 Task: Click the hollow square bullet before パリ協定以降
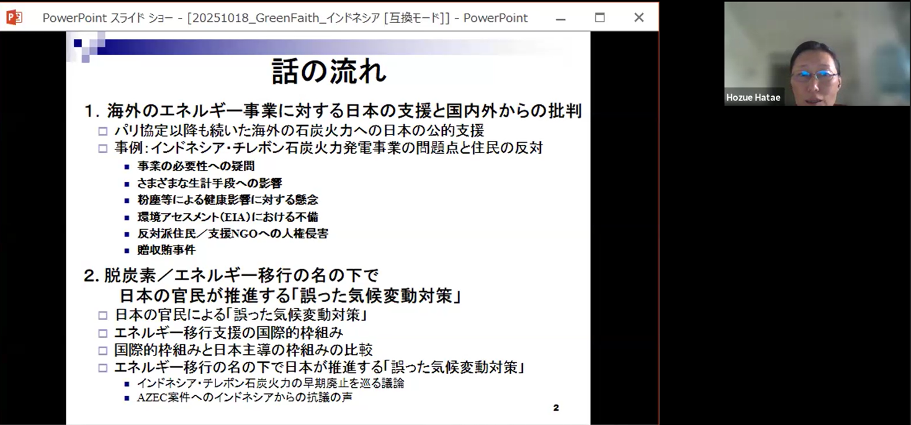coord(103,132)
